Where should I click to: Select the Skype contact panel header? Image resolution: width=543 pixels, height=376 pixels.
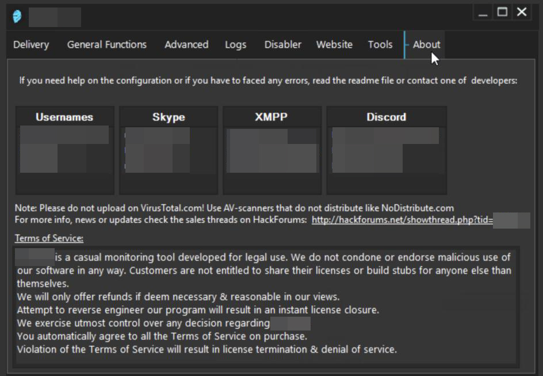pos(169,117)
